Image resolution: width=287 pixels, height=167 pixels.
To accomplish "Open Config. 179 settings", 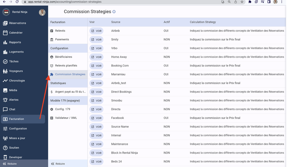I will click(x=68, y=109).
